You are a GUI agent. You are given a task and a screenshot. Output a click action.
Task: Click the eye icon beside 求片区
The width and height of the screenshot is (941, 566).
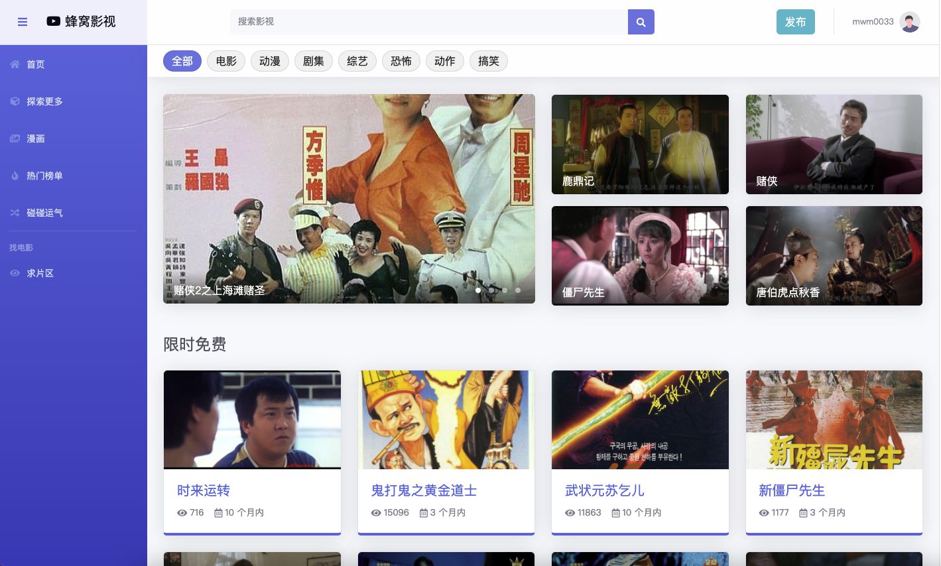pos(15,273)
